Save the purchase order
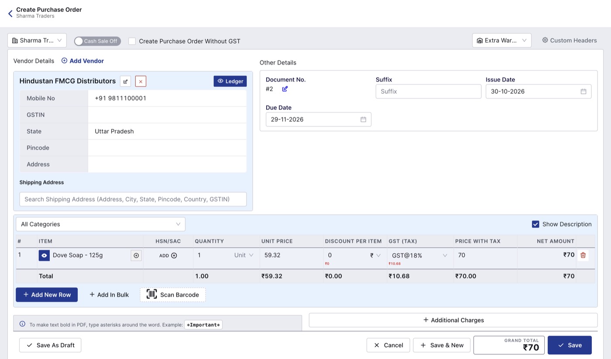The width and height of the screenshot is (611, 359). [x=570, y=345]
